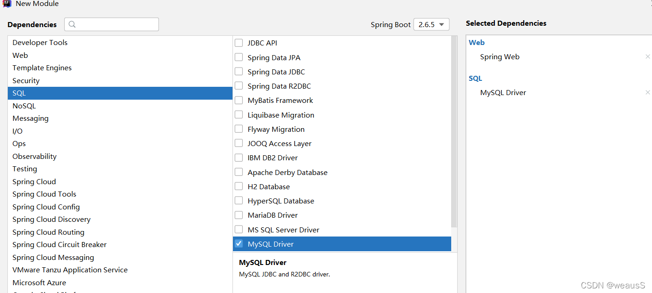
Task: Click the dependency list vertical scrollbar
Action: [x=454, y=132]
